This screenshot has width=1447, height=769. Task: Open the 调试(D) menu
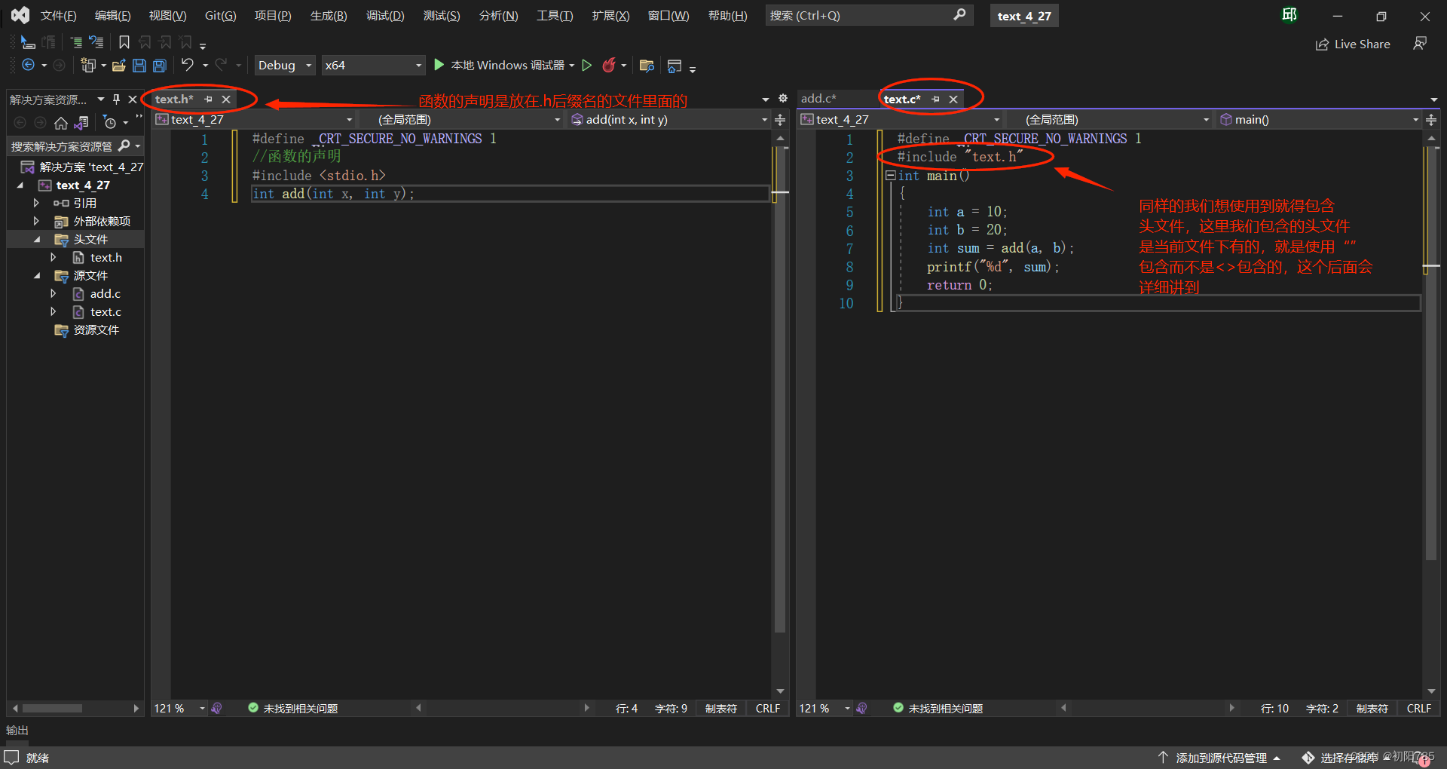tap(385, 15)
